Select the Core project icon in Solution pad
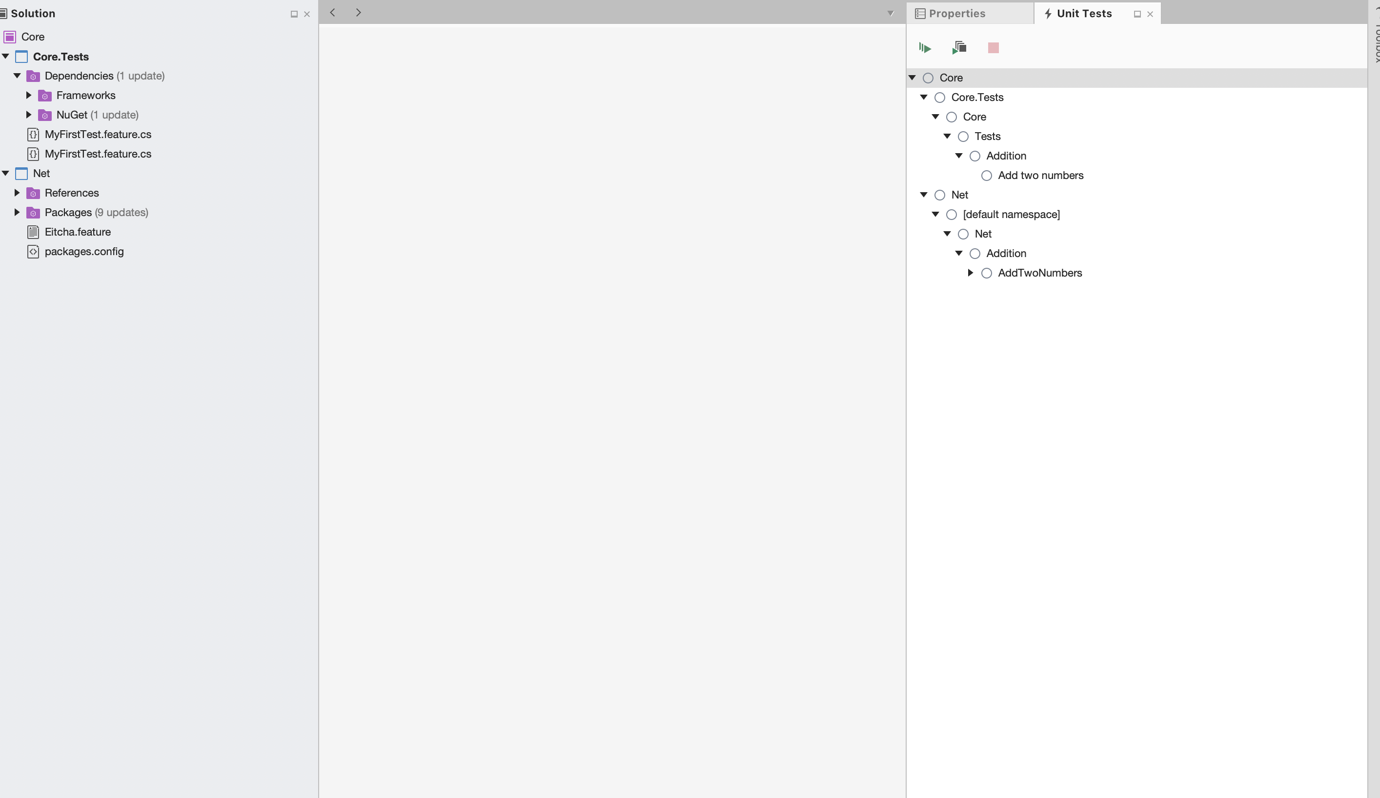The width and height of the screenshot is (1380, 798). tap(9, 37)
